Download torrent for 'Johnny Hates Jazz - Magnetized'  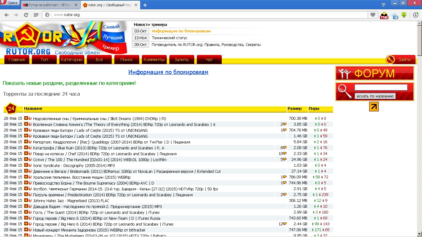point(26,200)
